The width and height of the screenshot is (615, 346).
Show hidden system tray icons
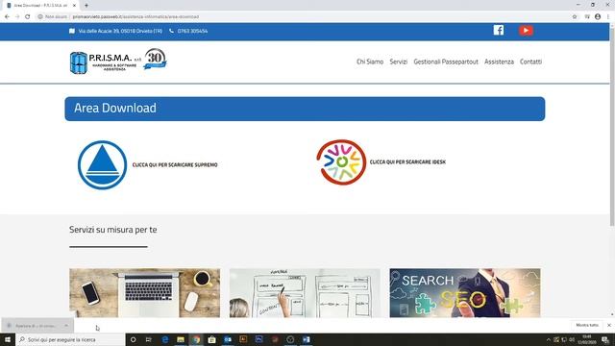click(x=549, y=339)
